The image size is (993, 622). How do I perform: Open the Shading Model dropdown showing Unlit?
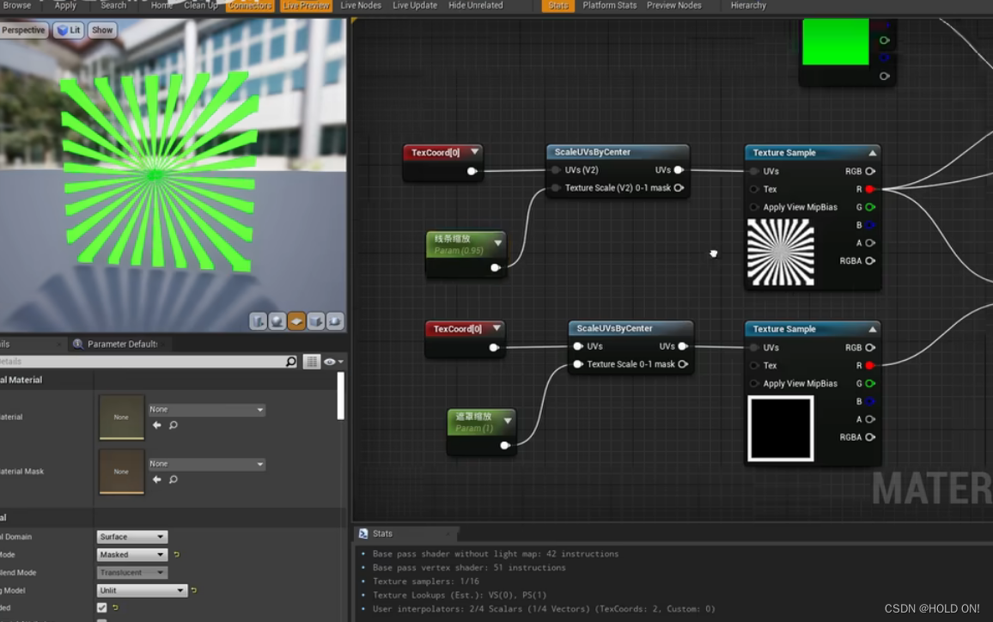point(141,590)
